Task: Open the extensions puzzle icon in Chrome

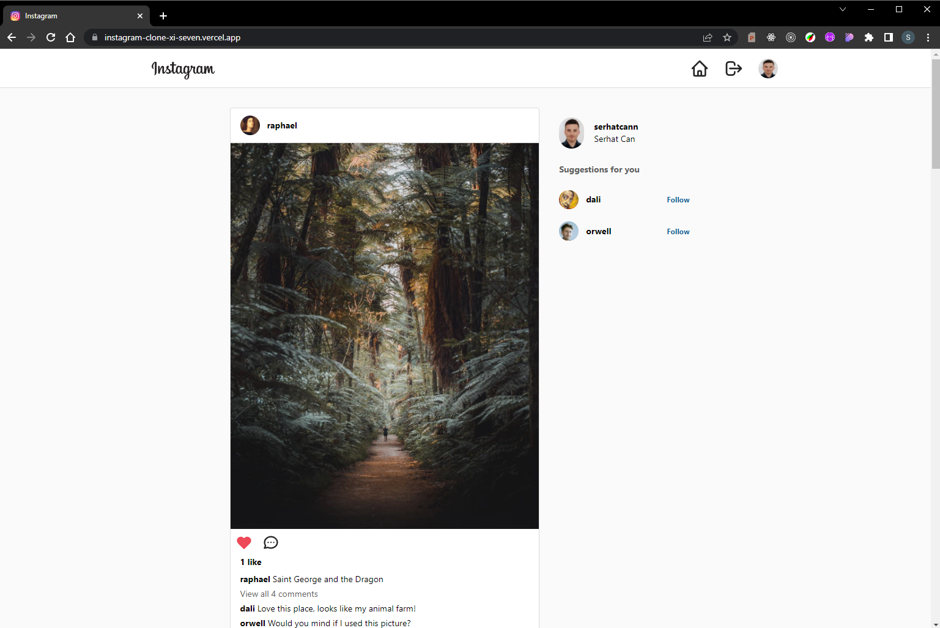Action: pyautogui.click(x=869, y=37)
